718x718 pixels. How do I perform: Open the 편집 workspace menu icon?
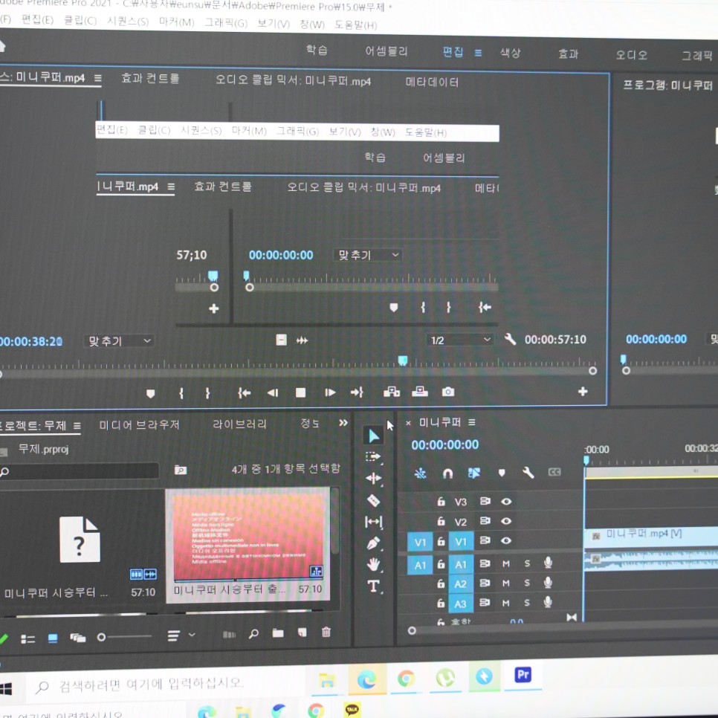[x=478, y=53]
